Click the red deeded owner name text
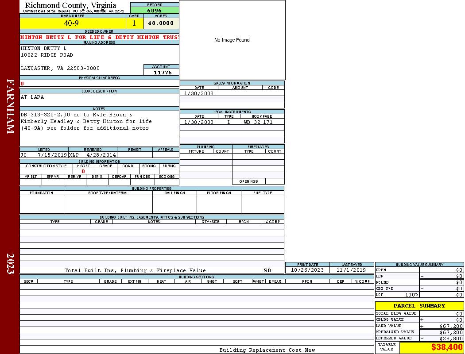465x354 pixels. 99,37
